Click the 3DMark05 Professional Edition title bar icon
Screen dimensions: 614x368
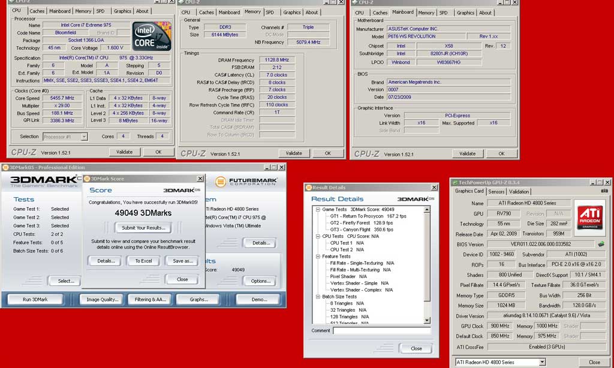pyautogui.click(x=5, y=168)
